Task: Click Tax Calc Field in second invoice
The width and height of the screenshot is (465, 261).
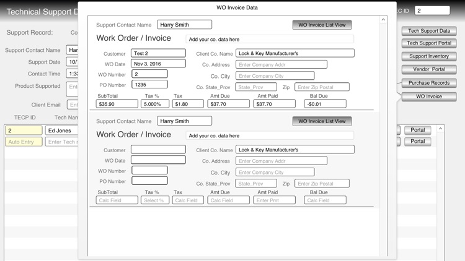Action: [188, 200]
